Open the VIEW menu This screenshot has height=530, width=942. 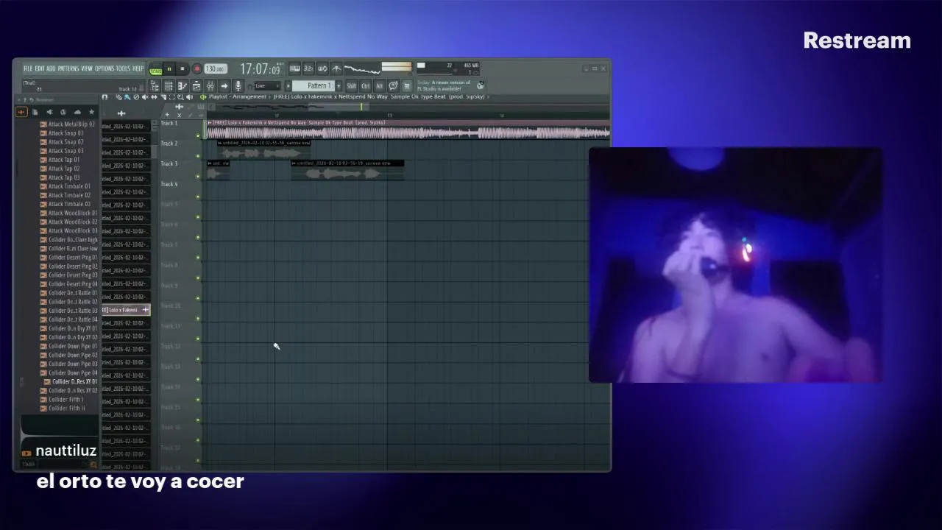tap(87, 68)
